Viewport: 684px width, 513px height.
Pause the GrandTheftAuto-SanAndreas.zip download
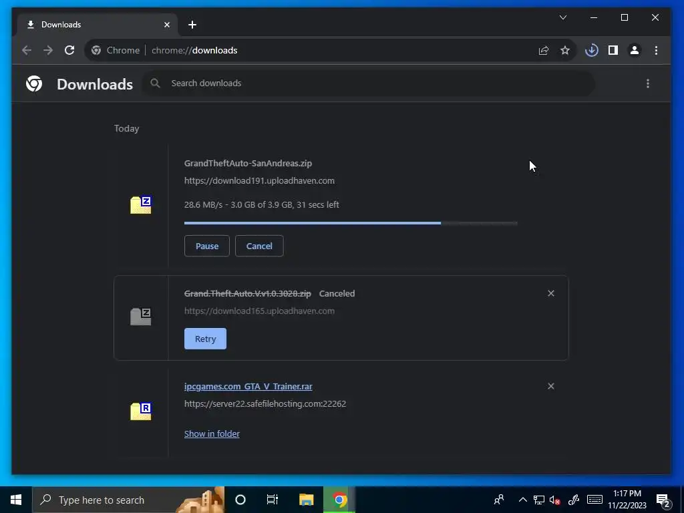(207, 246)
